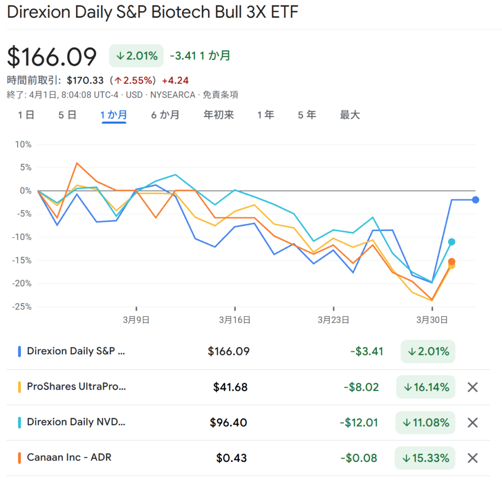Select the 最大 range tab

[350, 115]
